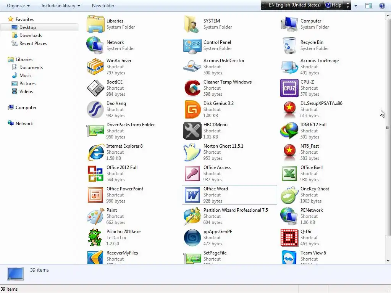Select the DL.SetupXPSATA.x86 star icon
Viewport: 391px width, 293px height.
pyautogui.click(x=289, y=109)
